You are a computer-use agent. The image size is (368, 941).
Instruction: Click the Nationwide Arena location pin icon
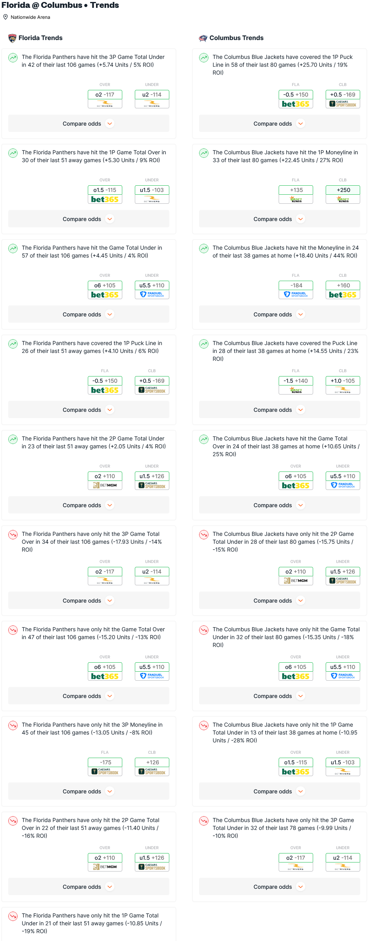pos(5,17)
